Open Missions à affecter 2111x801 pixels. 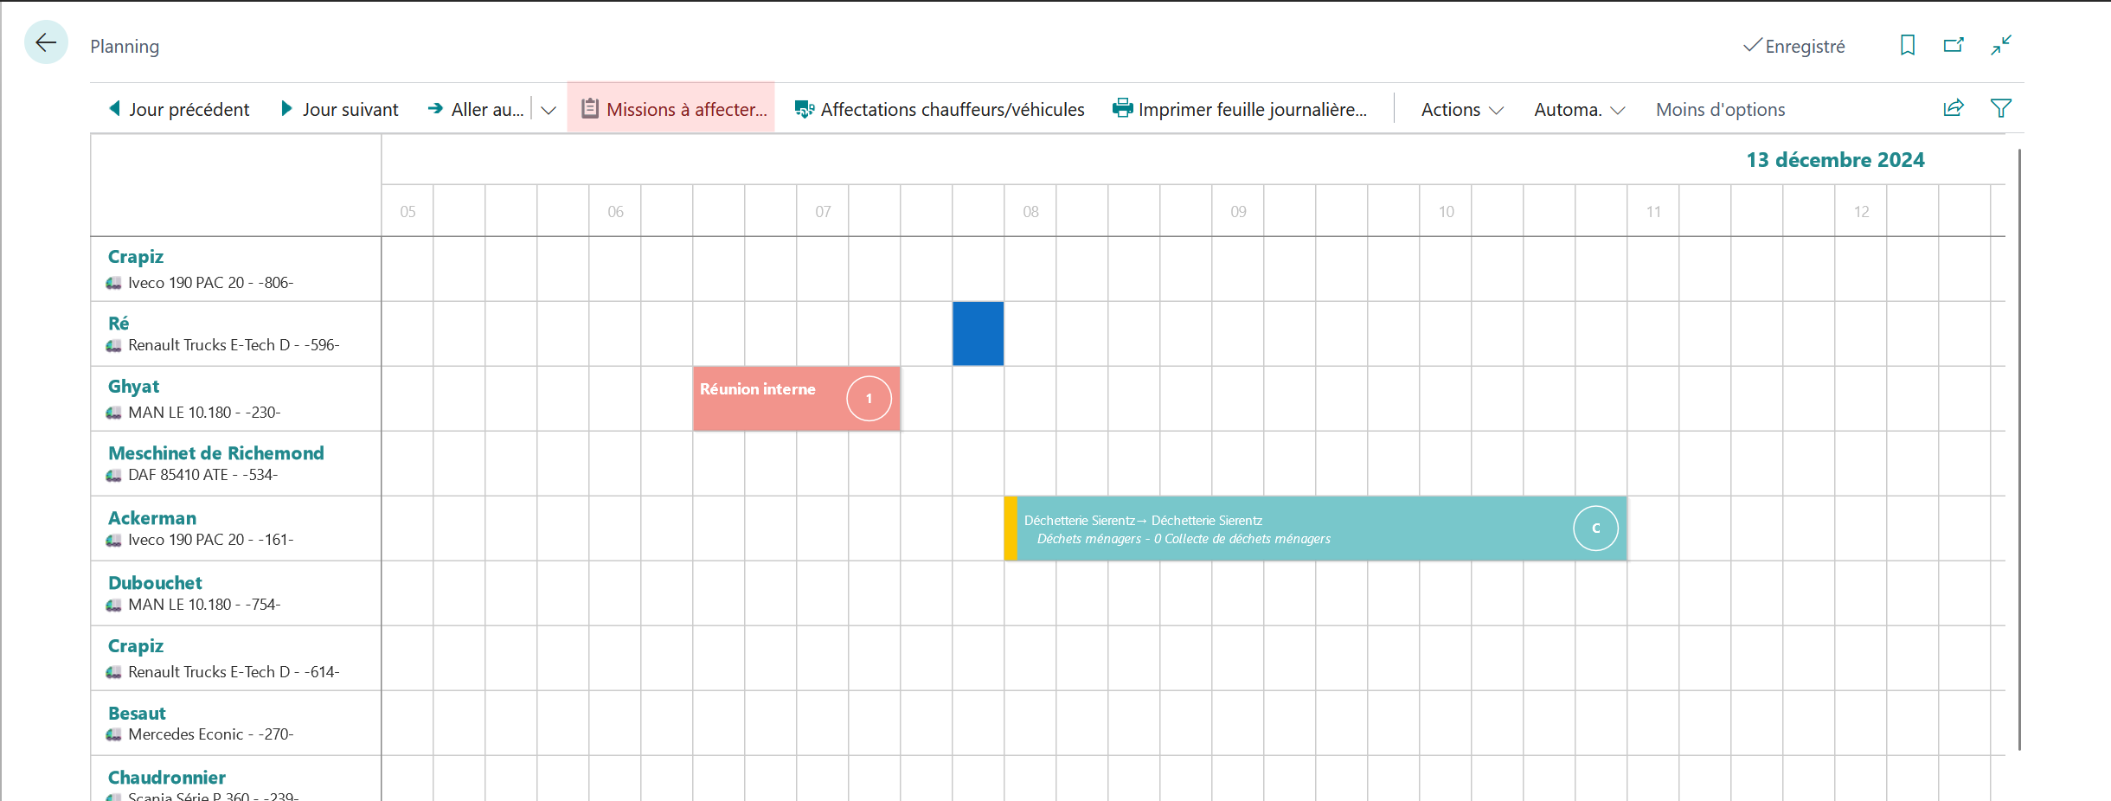pyautogui.click(x=672, y=109)
